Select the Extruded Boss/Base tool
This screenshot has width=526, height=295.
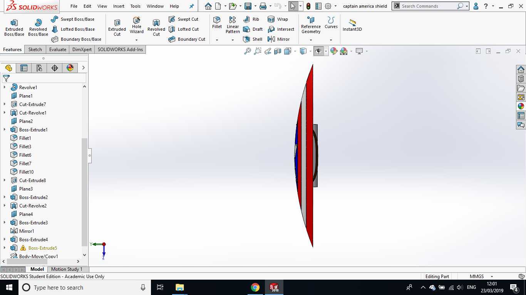pos(14,28)
